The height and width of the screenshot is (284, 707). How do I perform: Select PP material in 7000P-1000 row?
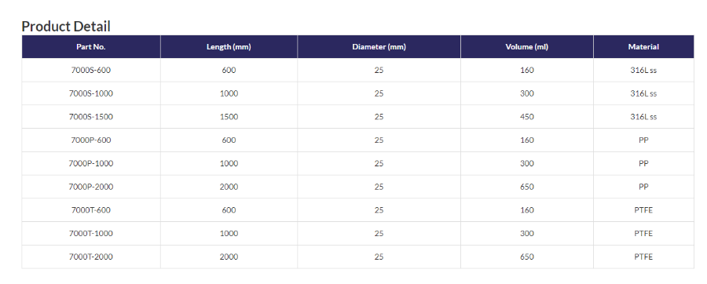[643, 163]
